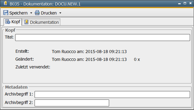This screenshot has height=110, width=194.
Task: Click the Speichern button label
Action: 18,13
